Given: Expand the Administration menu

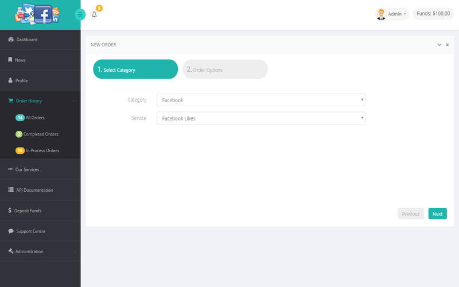Looking at the screenshot, I should pyautogui.click(x=40, y=251).
